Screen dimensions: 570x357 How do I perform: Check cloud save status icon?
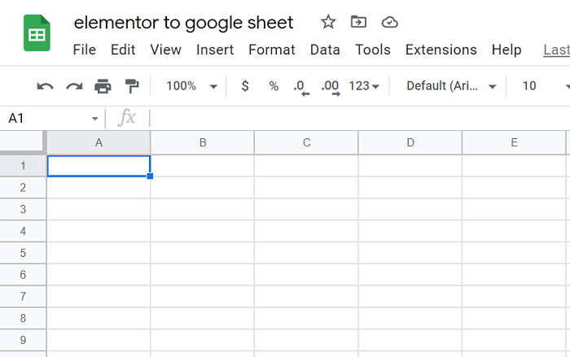tap(389, 23)
